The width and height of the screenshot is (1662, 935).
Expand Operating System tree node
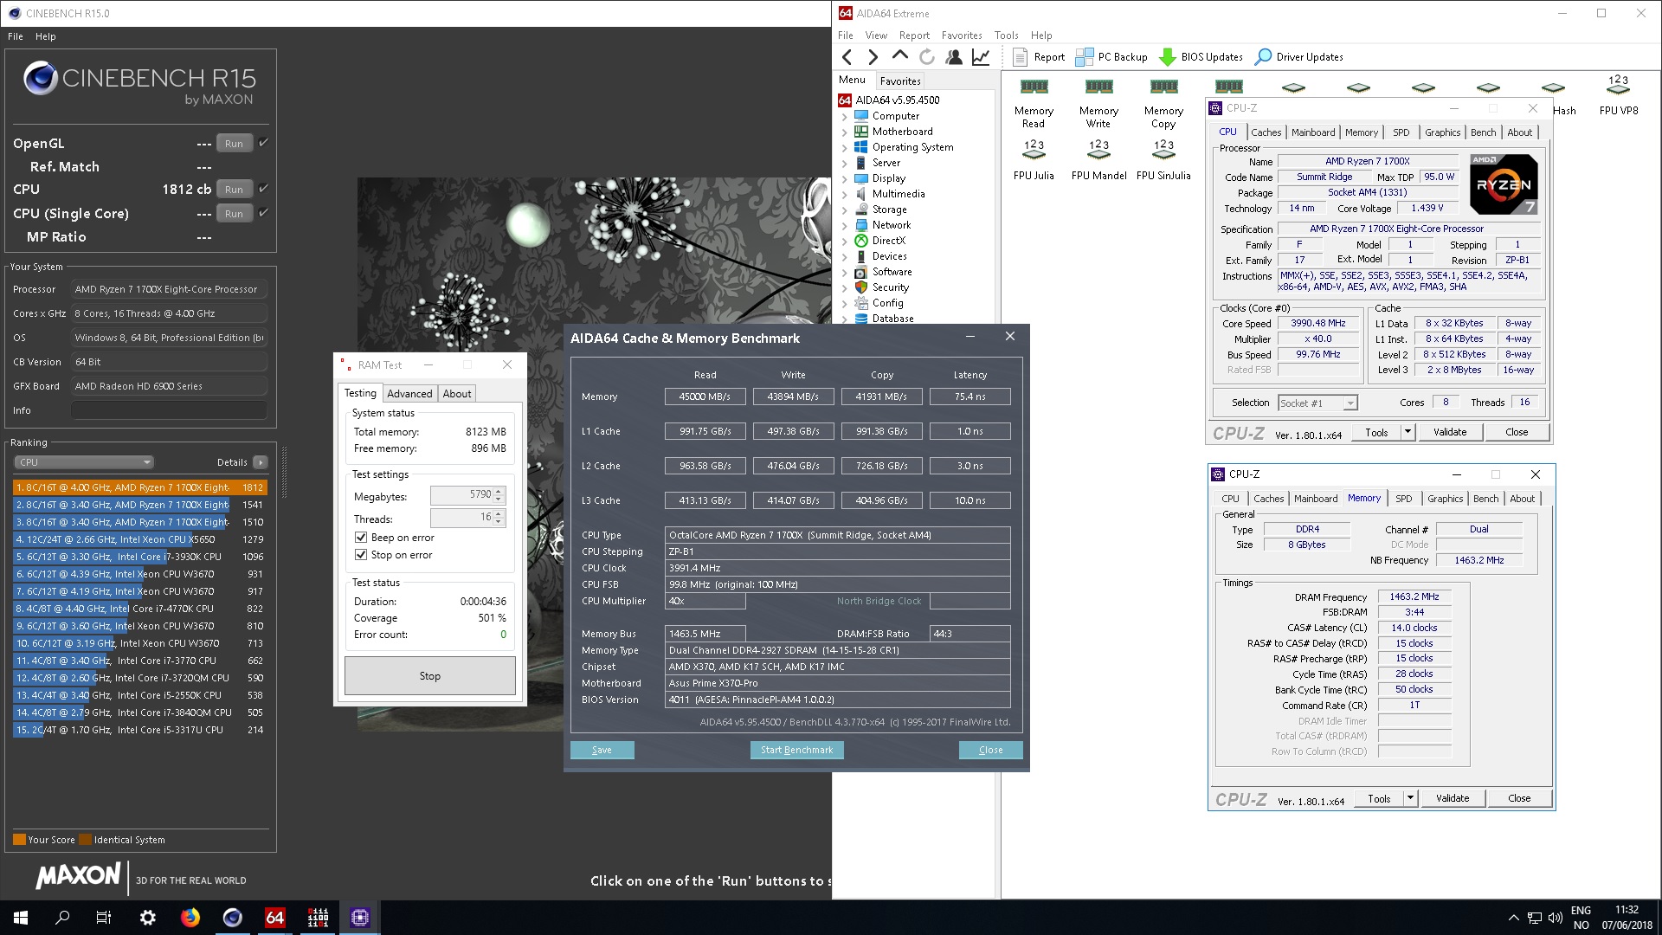[x=845, y=147]
